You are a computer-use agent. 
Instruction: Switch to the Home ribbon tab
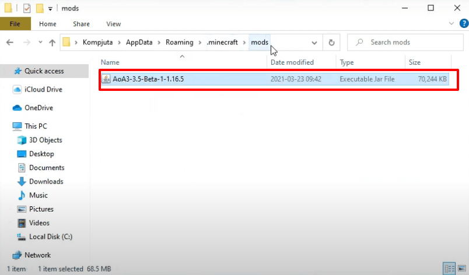pos(48,24)
